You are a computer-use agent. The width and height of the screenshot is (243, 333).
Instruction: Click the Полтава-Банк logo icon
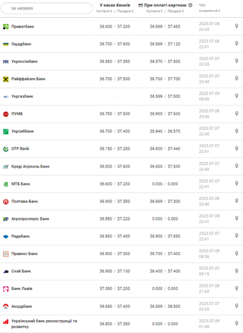coord(6,201)
